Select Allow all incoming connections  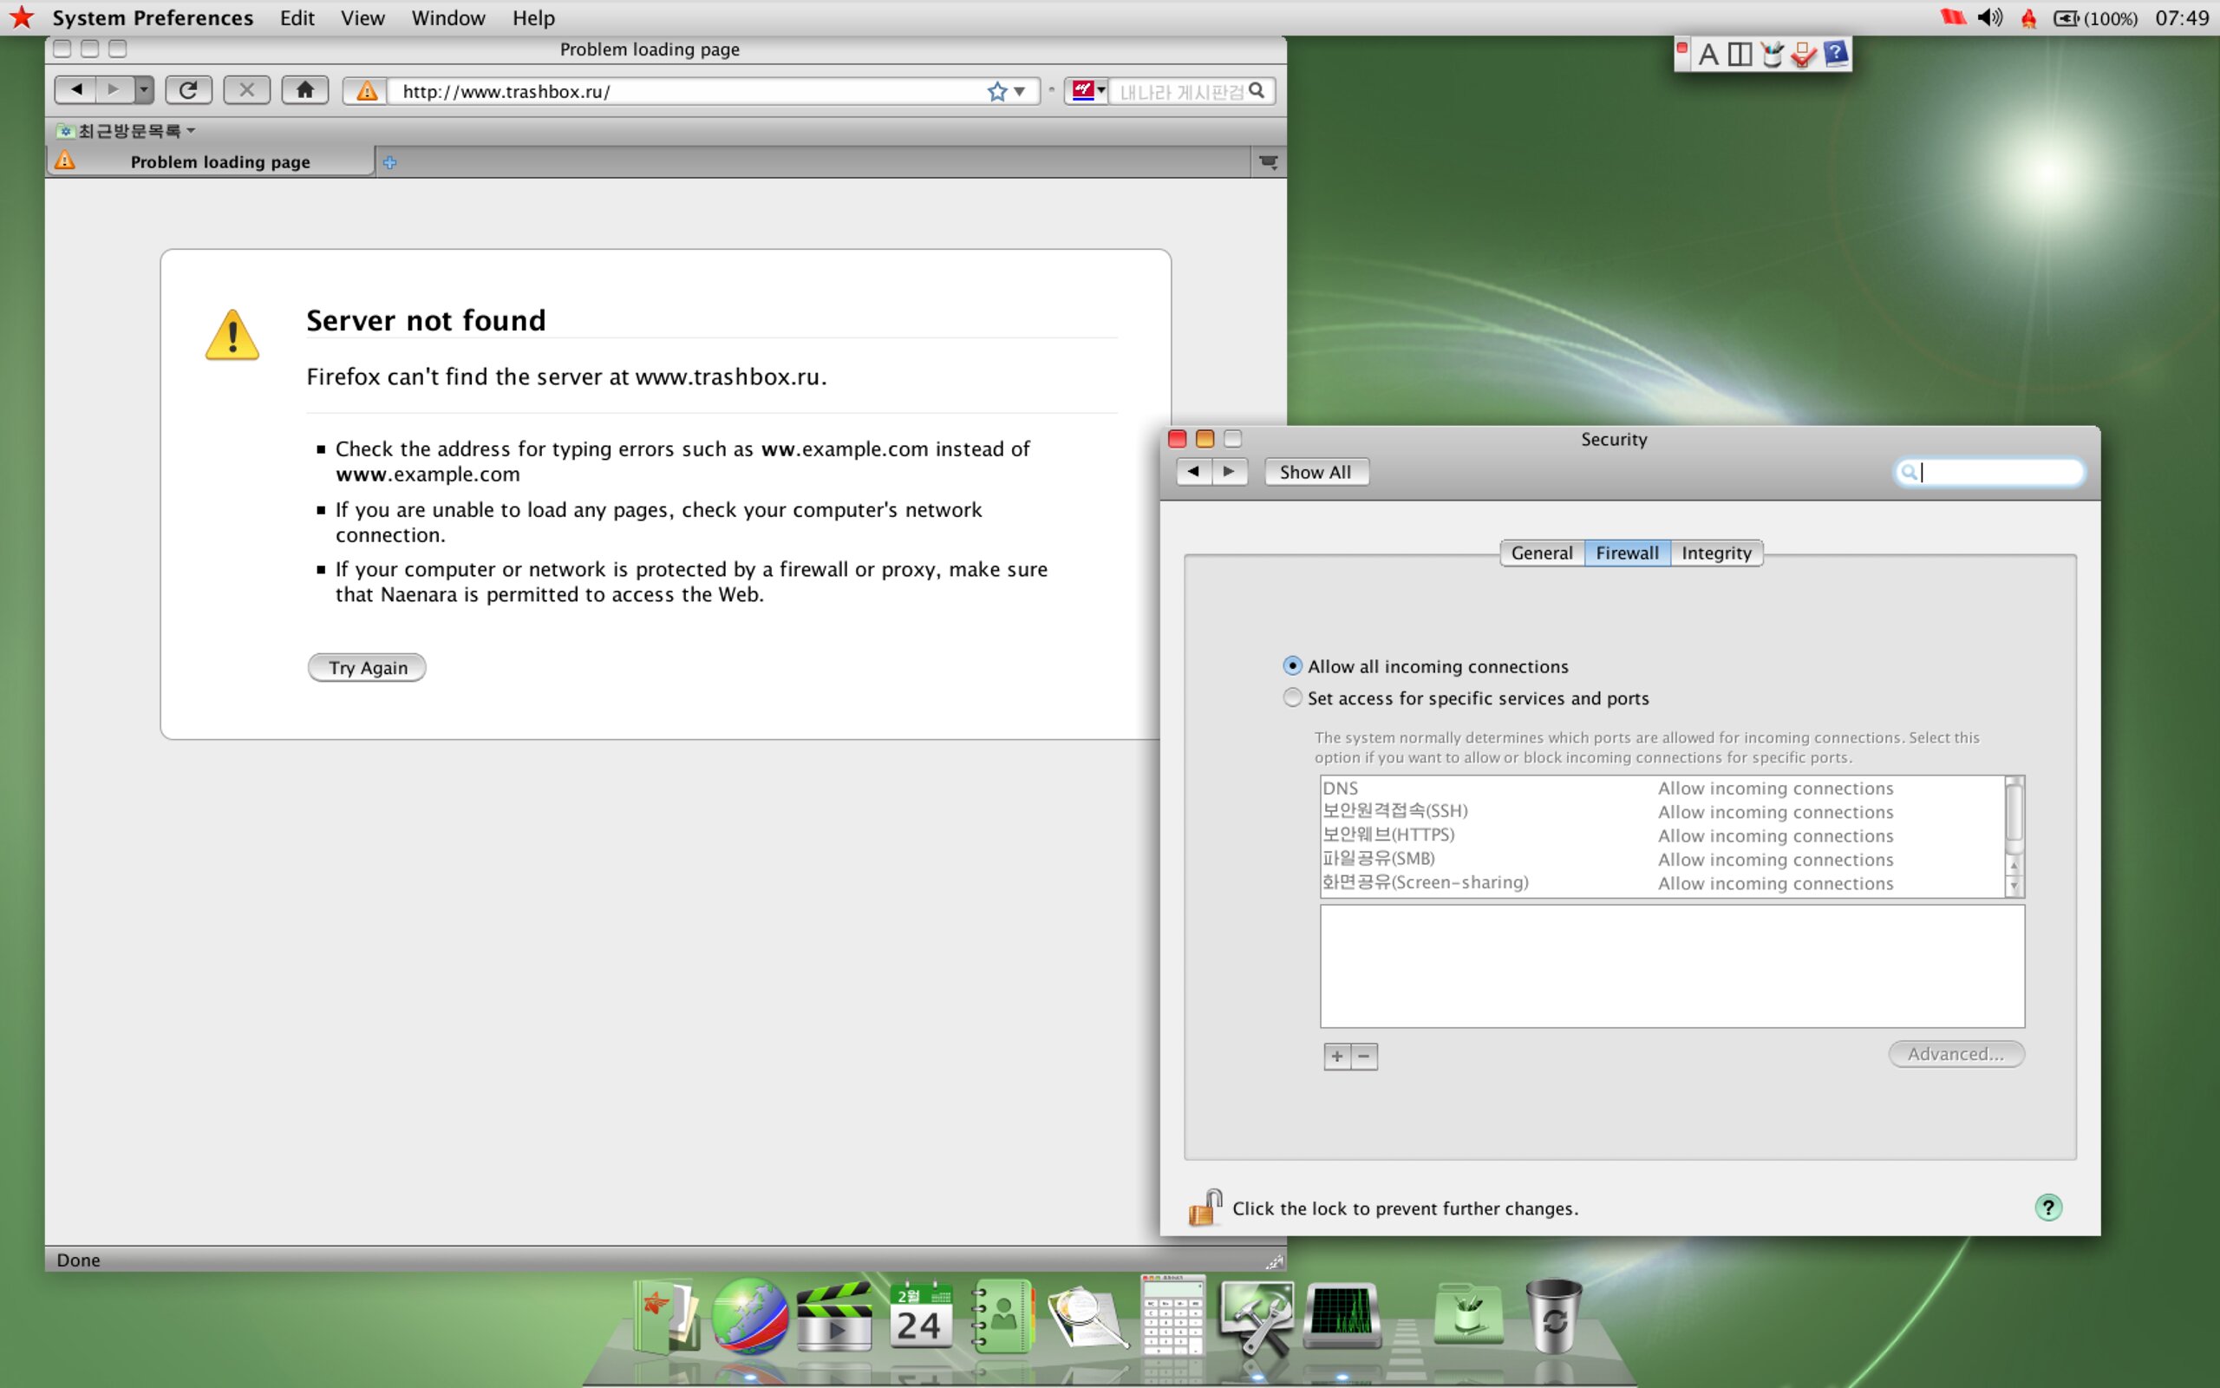1291,665
